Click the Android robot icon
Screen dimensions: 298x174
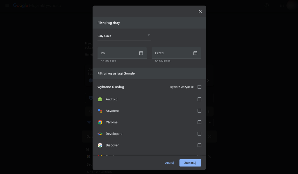pyautogui.click(x=100, y=99)
